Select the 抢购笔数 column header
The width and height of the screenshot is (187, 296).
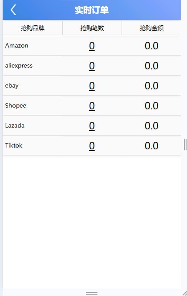click(x=92, y=28)
